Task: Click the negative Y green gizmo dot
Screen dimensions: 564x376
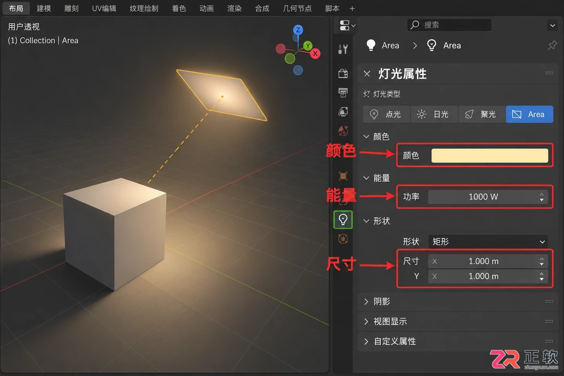Action: [290, 59]
